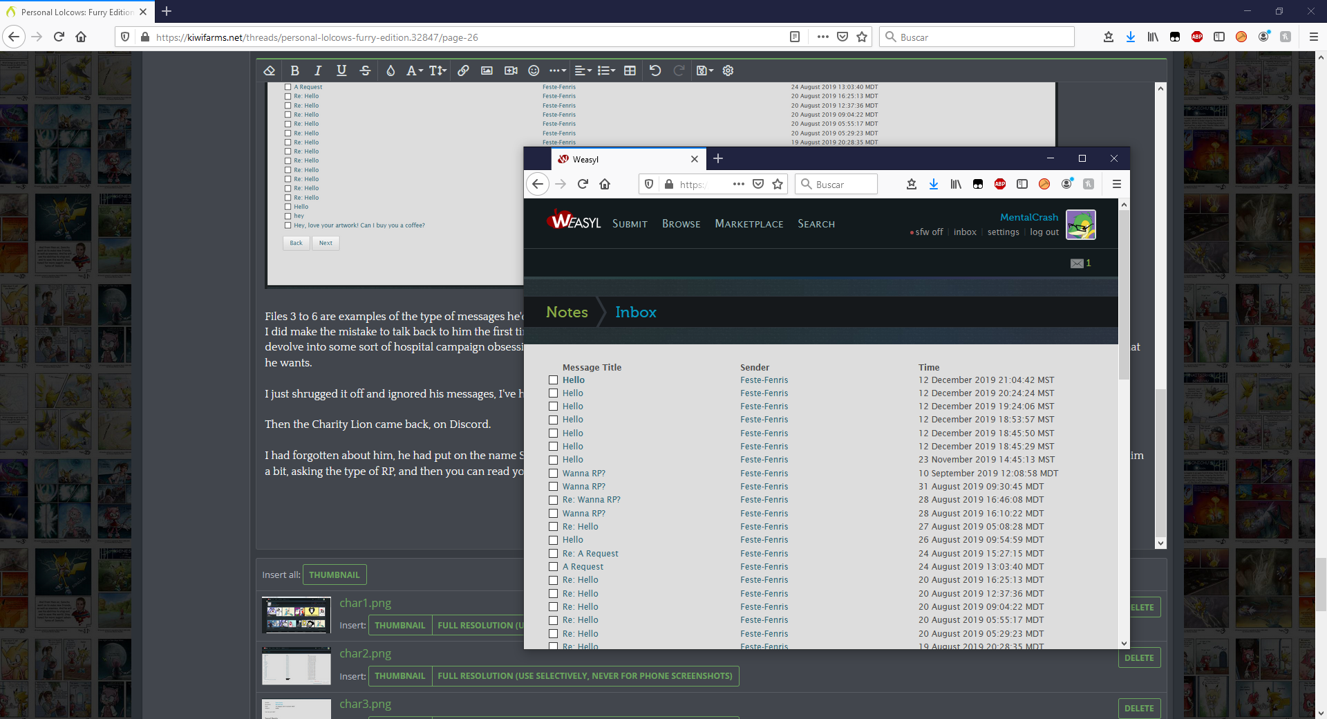
Task: Open the font family dropdown in editor
Action: (415, 71)
